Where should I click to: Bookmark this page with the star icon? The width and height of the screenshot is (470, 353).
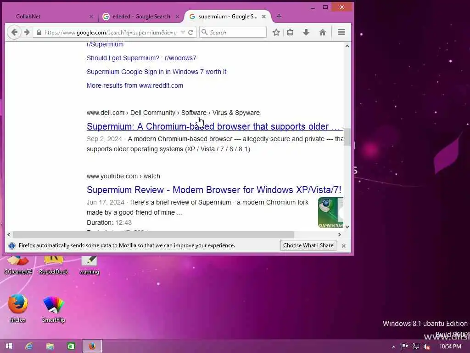(x=276, y=33)
